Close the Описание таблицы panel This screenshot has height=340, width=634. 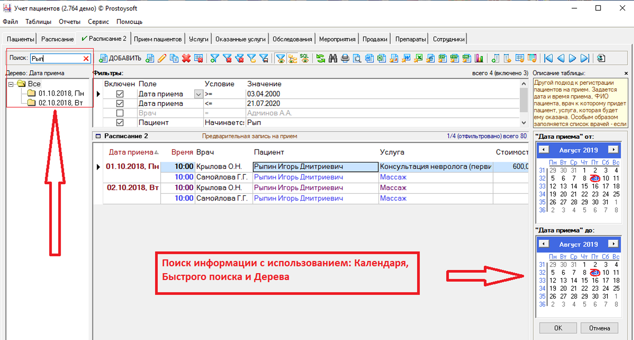coord(626,73)
